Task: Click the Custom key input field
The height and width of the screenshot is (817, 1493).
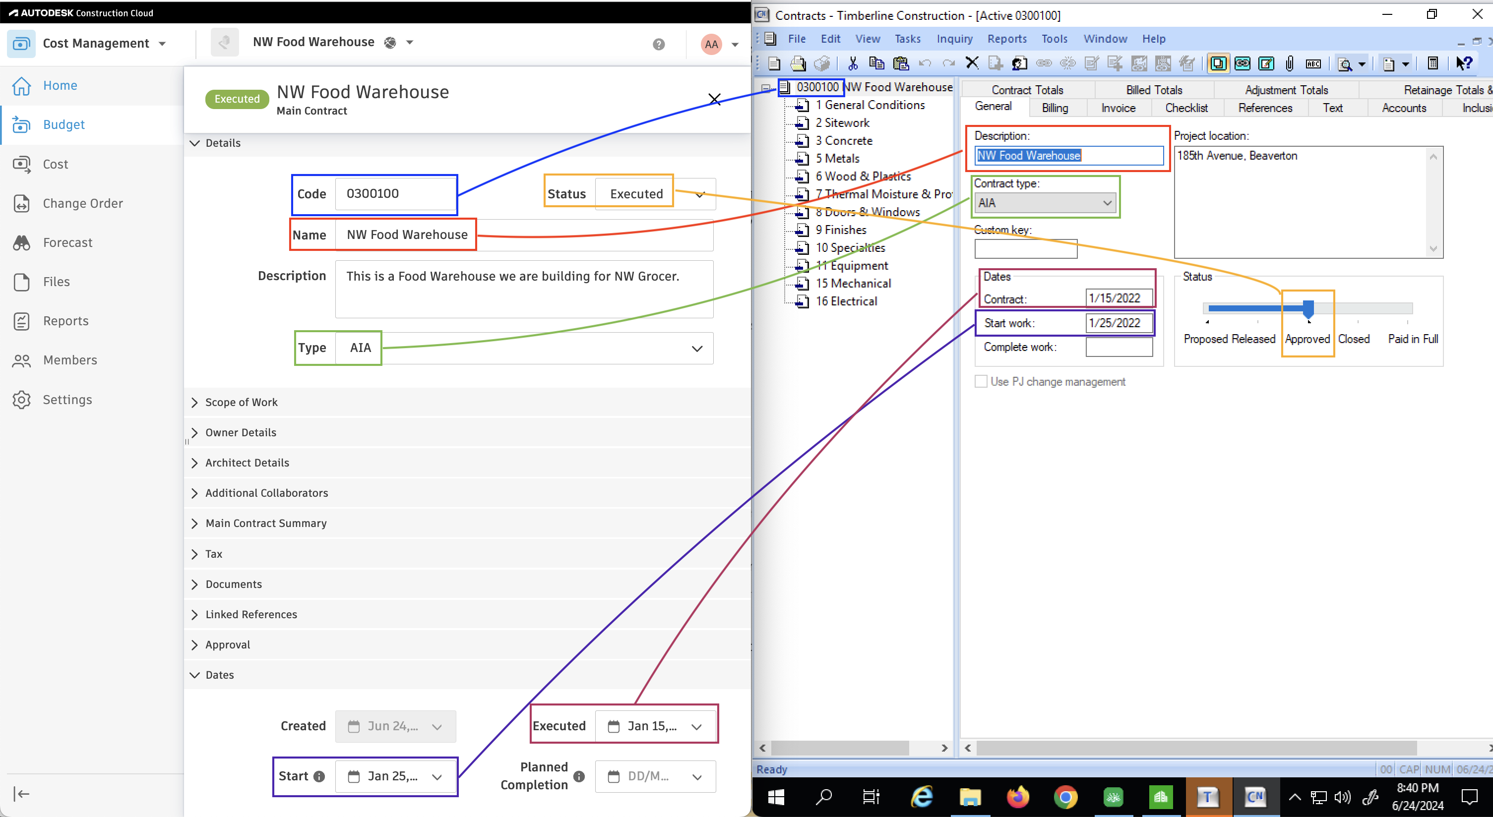Action: (x=1025, y=248)
